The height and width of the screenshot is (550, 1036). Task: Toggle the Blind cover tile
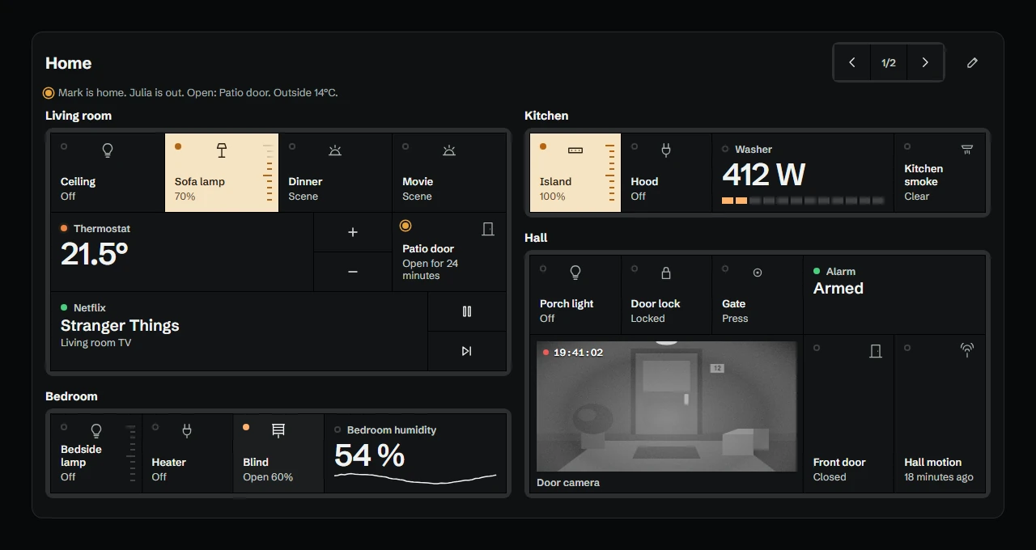tap(278, 454)
